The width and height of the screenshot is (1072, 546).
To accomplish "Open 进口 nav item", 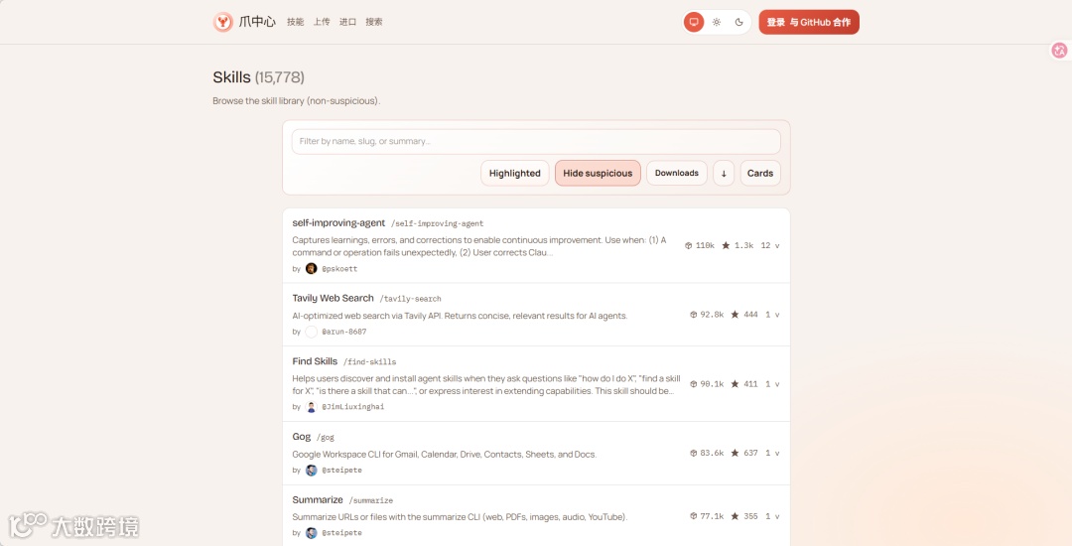I will [x=348, y=22].
